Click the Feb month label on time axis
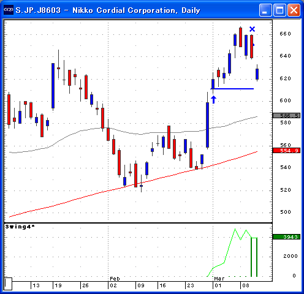This screenshot has width=304, height=294. point(115,279)
